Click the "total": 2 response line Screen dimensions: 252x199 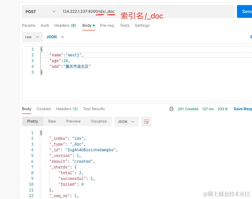click(x=71, y=173)
